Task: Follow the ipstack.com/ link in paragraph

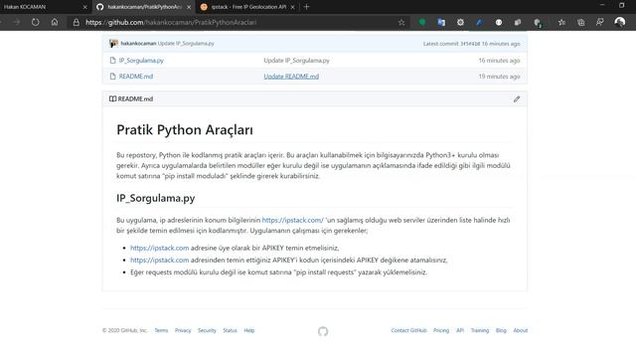Action: point(292,220)
